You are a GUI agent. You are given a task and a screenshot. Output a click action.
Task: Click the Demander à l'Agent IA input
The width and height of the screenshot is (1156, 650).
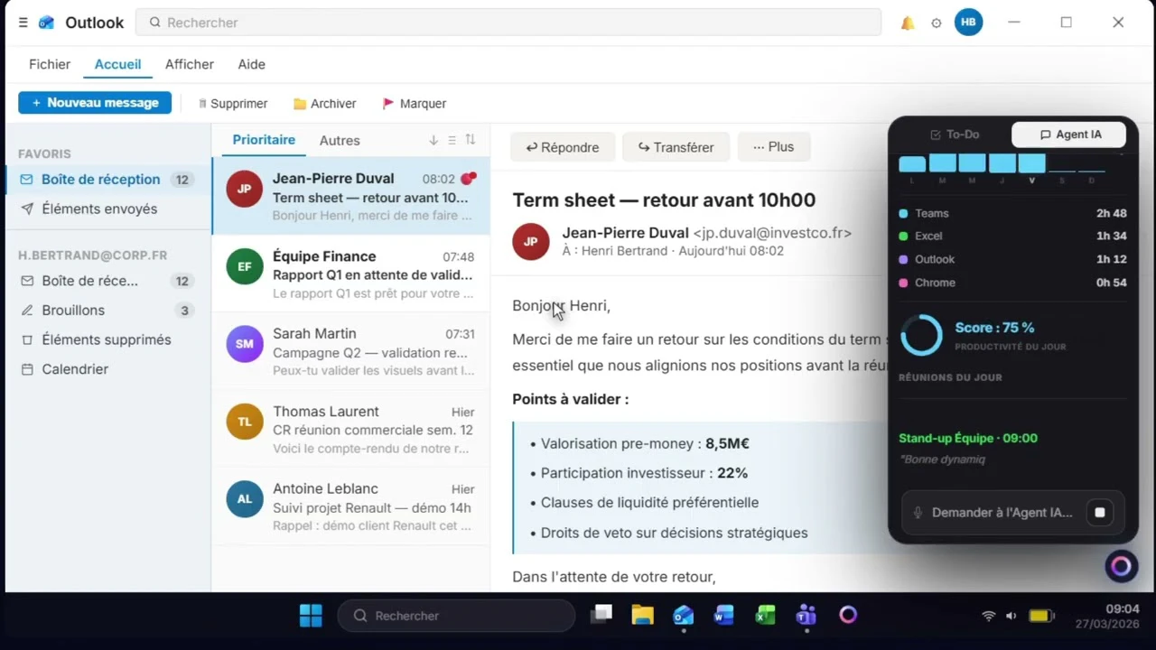pyautogui.click(x=1002, y=513)
